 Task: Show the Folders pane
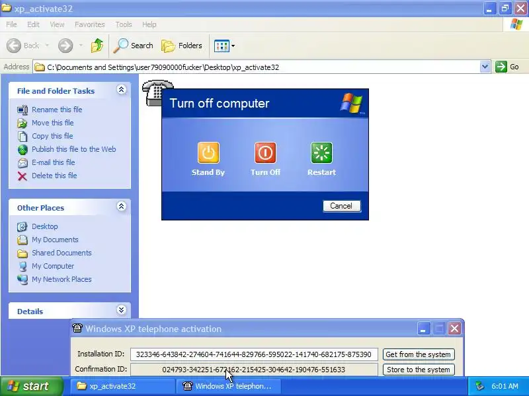[181, 46]
